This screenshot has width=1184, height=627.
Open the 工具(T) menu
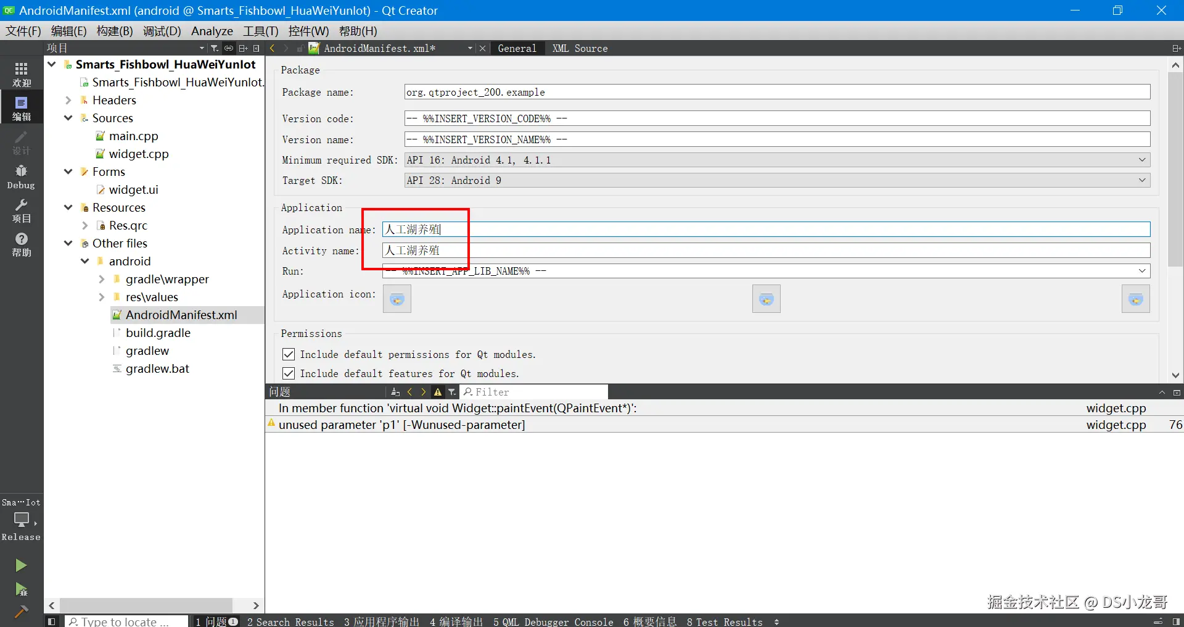click(x=261, y=31)
